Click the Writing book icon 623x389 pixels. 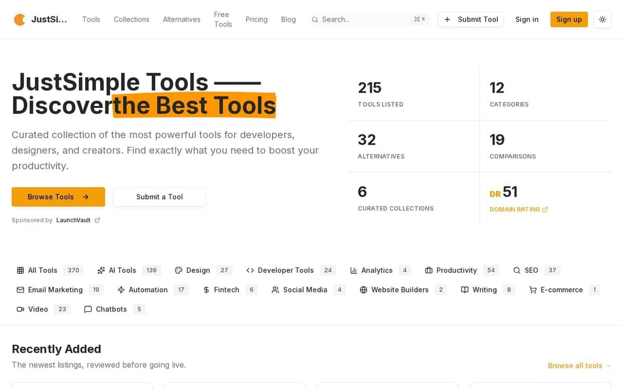click(x=465, y=290)
